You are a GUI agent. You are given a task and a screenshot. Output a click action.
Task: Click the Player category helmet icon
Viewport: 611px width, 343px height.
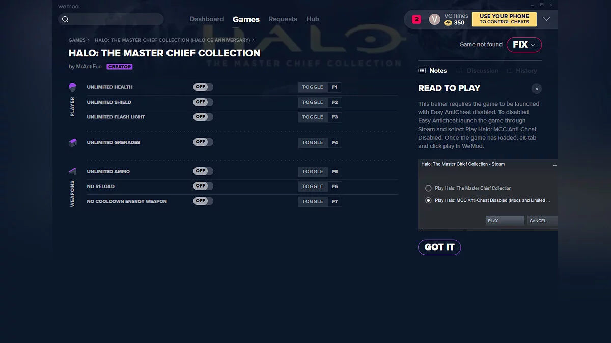(72, 87)
